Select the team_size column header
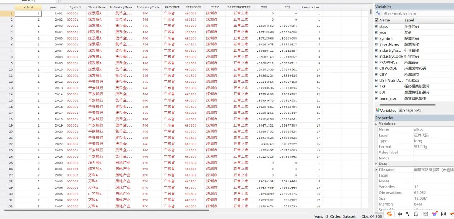Viewport: 454px width, 219px height. [310, 7]
